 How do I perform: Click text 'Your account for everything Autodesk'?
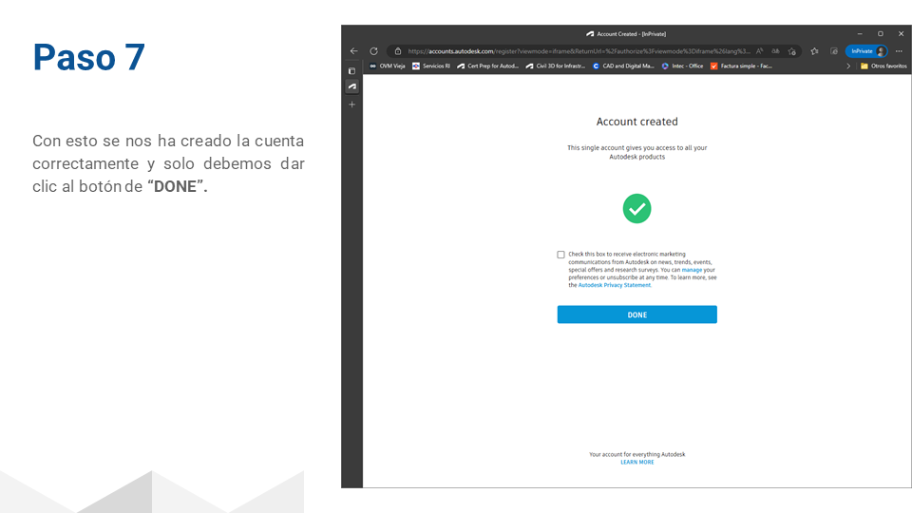[x=636, y=454]
